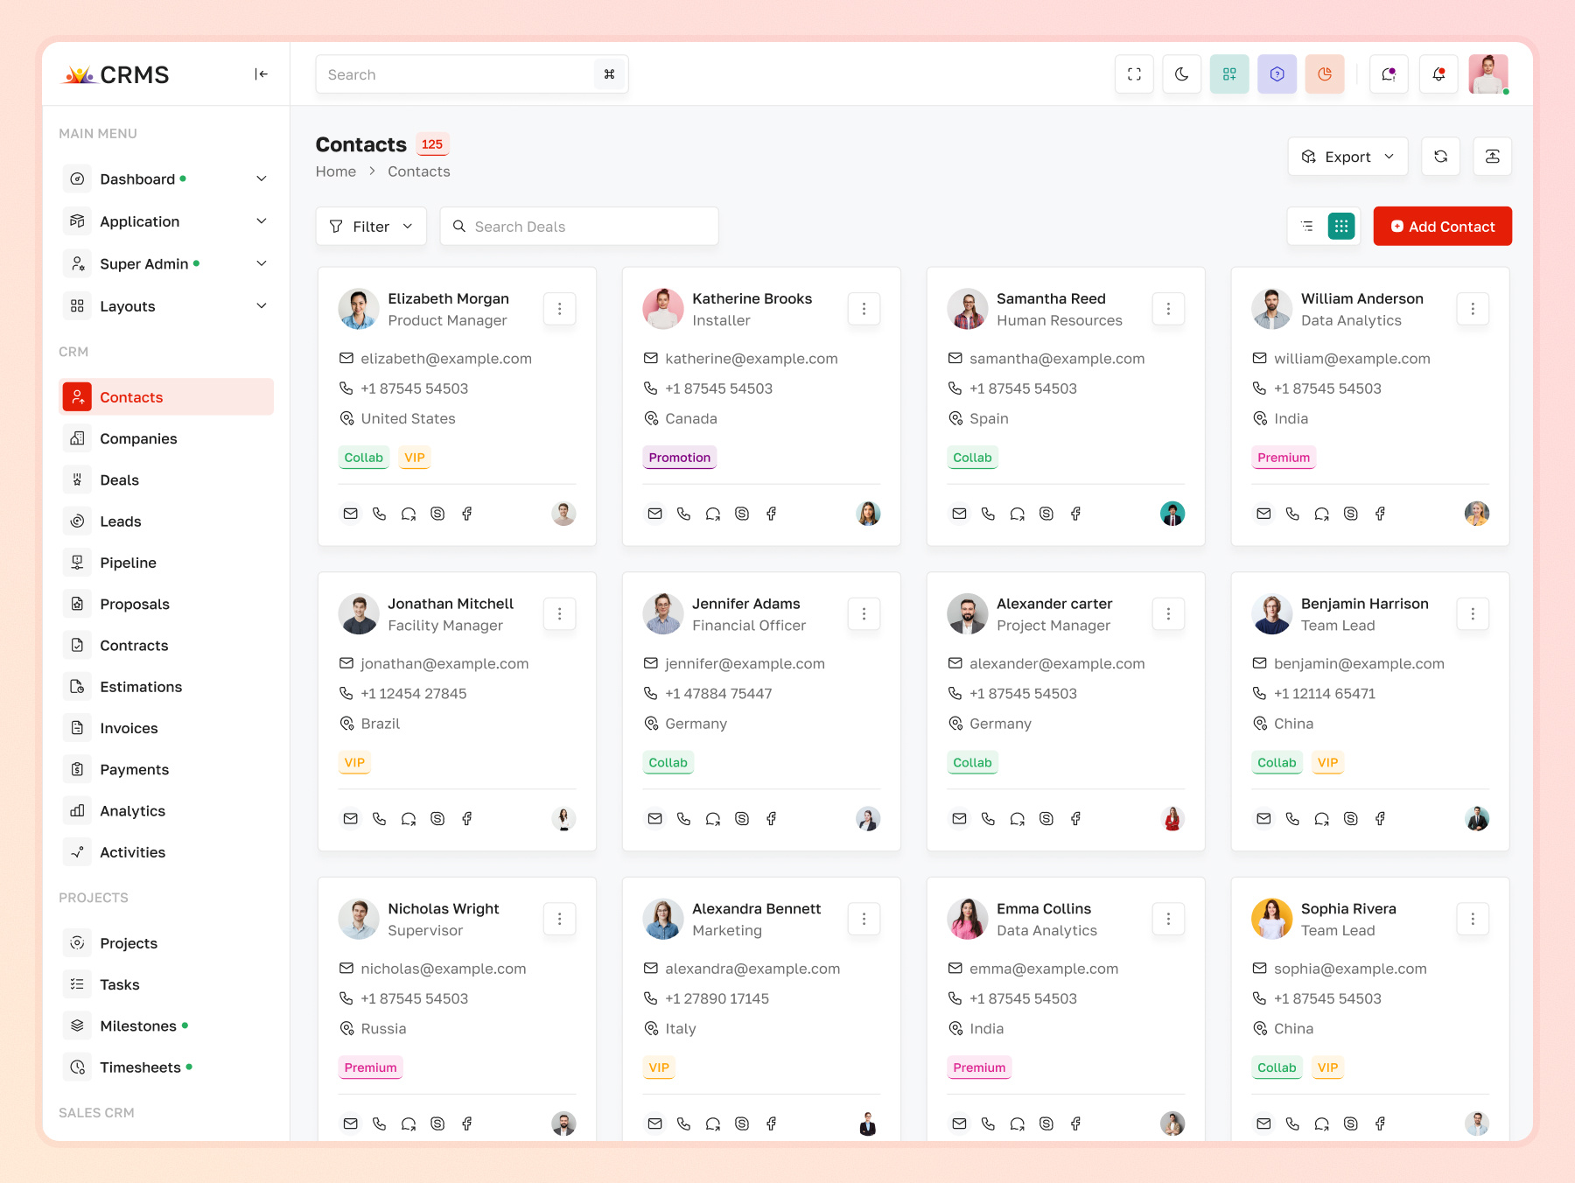Viewport: 1575px width, 1183px height.
Task: Click the Add Contact button
Action: [1442, 226]
